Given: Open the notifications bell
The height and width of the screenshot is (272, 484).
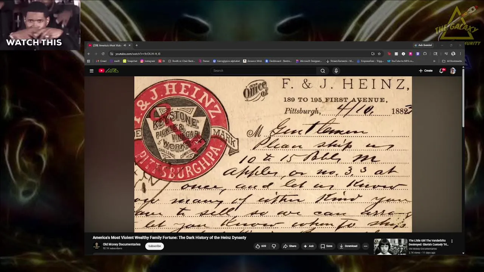Looking at the screenshot, I should (x=441, y=71).
